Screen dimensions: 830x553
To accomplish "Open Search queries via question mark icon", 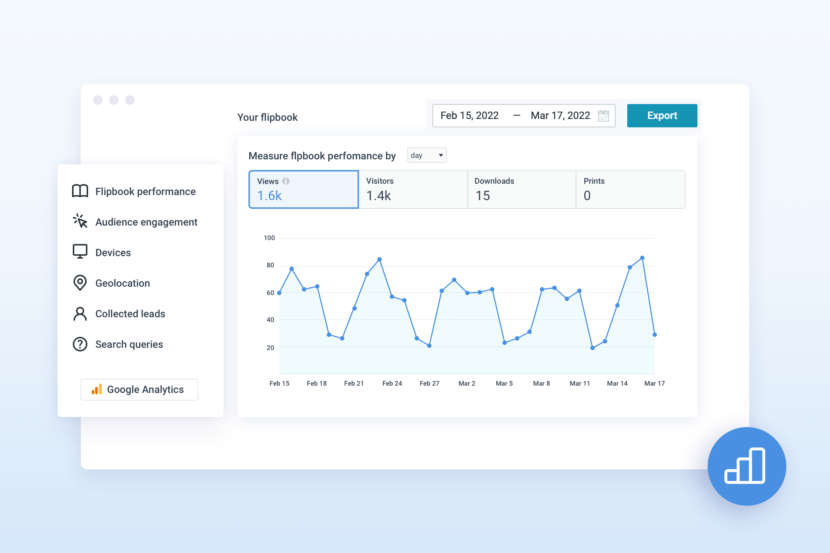I will point(80,344).
